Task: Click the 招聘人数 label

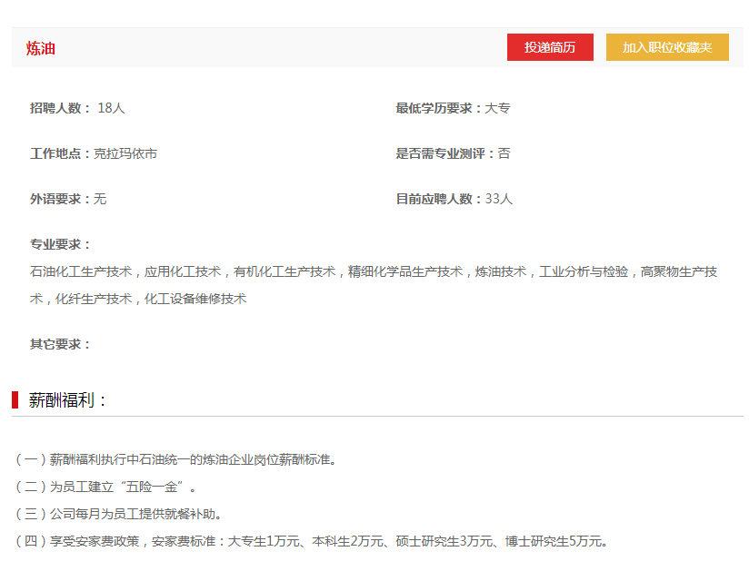Action: click(60, 108)
